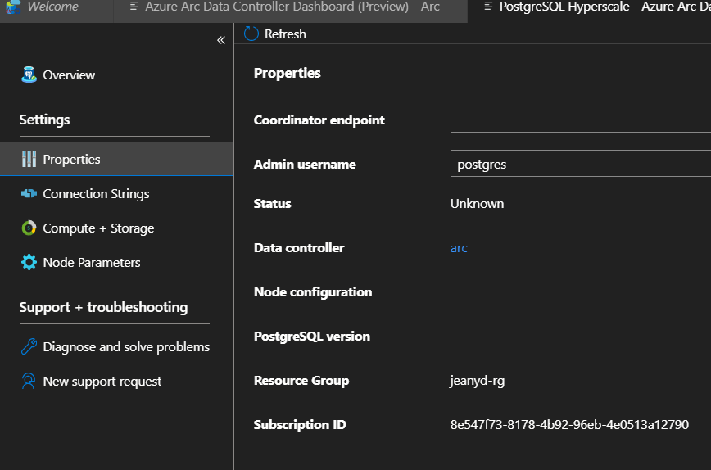Open Diagnose and solve problems
This screenshot has width=711, height=470.
pyautogui.click(x=126, y=347)
